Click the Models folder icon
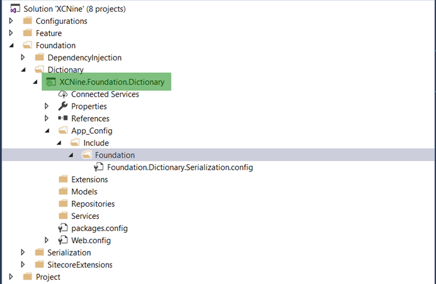The width and height of the screenshot is (436, 284). click(63, 191)
